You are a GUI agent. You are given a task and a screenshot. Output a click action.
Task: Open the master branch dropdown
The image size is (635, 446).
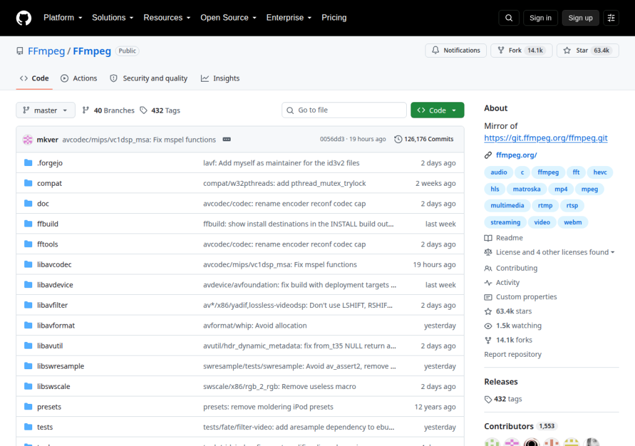(x=46, y=110)
